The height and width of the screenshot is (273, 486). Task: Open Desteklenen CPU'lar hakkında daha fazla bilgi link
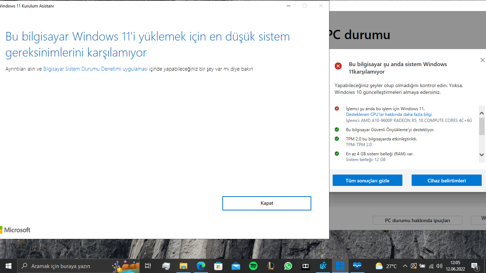pyautogui.click(x=389, y=114)
